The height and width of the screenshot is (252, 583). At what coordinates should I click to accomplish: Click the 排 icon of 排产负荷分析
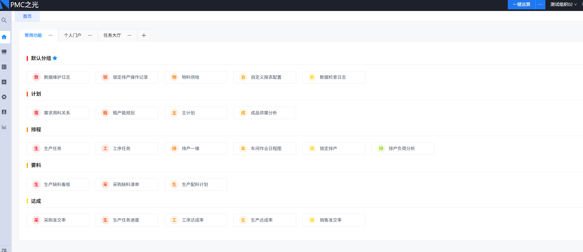click(x=381, y=149)
